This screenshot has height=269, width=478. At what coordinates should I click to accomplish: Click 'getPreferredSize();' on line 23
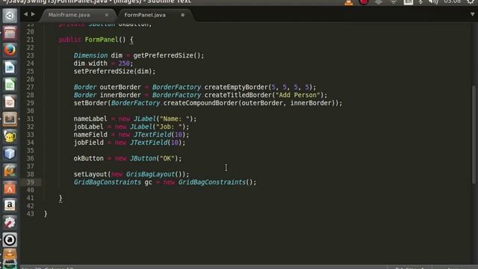[169, 55]
